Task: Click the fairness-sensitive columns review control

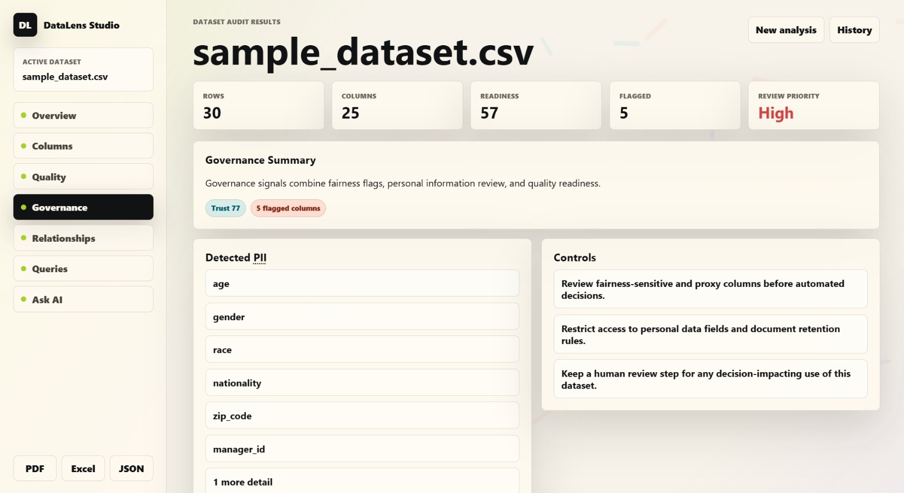Action: 710,289
